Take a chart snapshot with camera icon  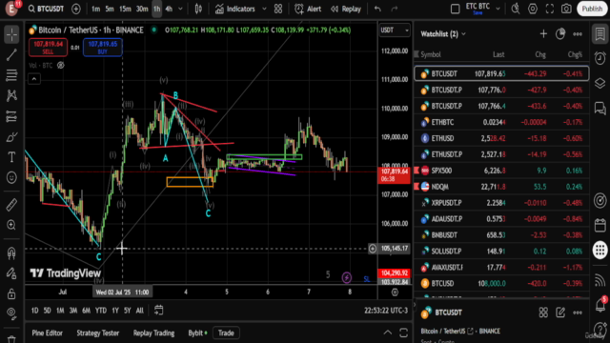(566, 9)
